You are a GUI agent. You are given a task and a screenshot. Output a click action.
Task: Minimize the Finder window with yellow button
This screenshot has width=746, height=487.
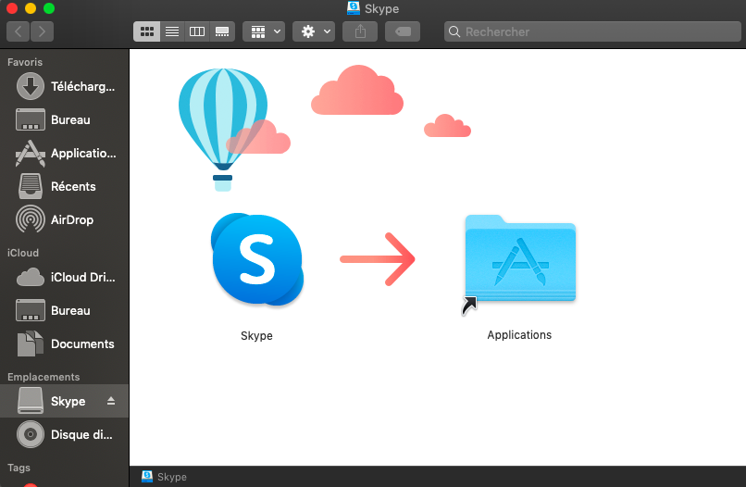click(31, 8)
